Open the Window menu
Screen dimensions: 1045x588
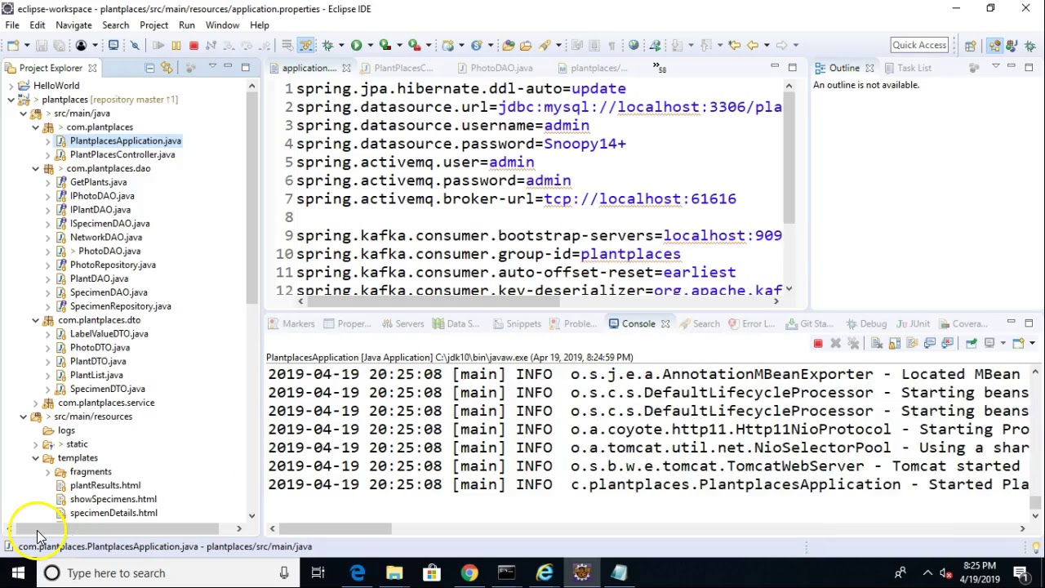pyautogui.click(x=222, y=25)
